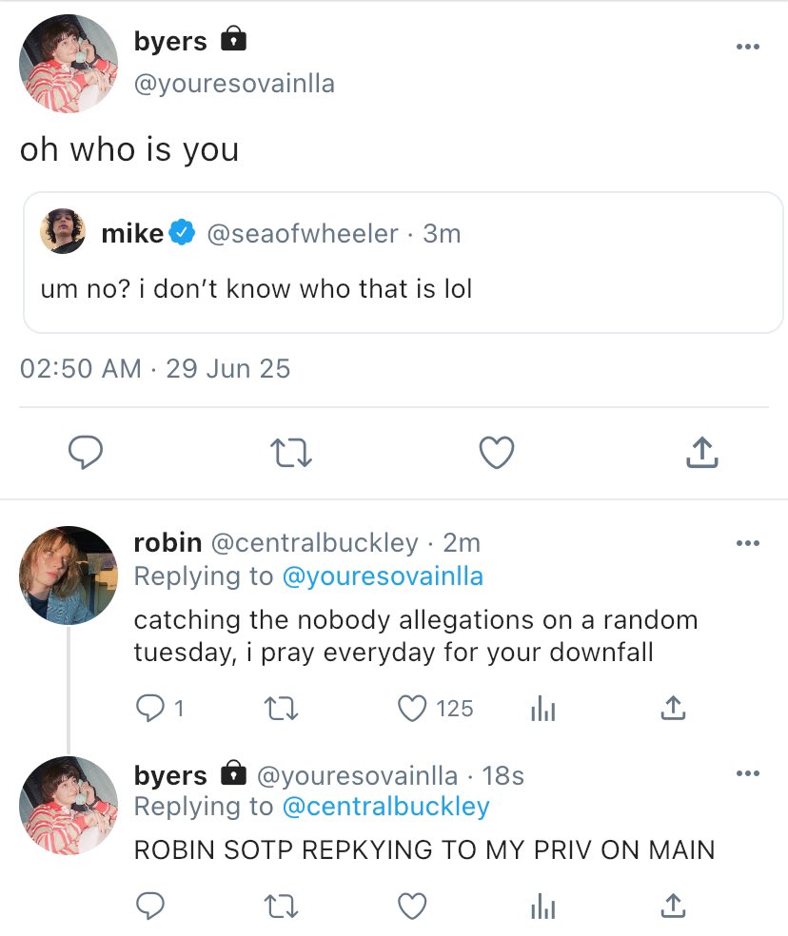The width and height of the screenshot is (788, 936).
Task: Open the @youresovainlla mention link
Action: point(381,576)
